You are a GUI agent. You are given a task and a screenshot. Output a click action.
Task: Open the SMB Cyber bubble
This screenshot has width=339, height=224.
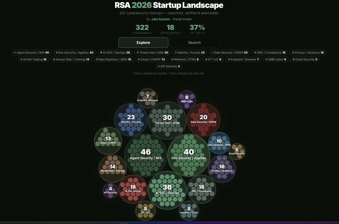[x=187, y=99]
